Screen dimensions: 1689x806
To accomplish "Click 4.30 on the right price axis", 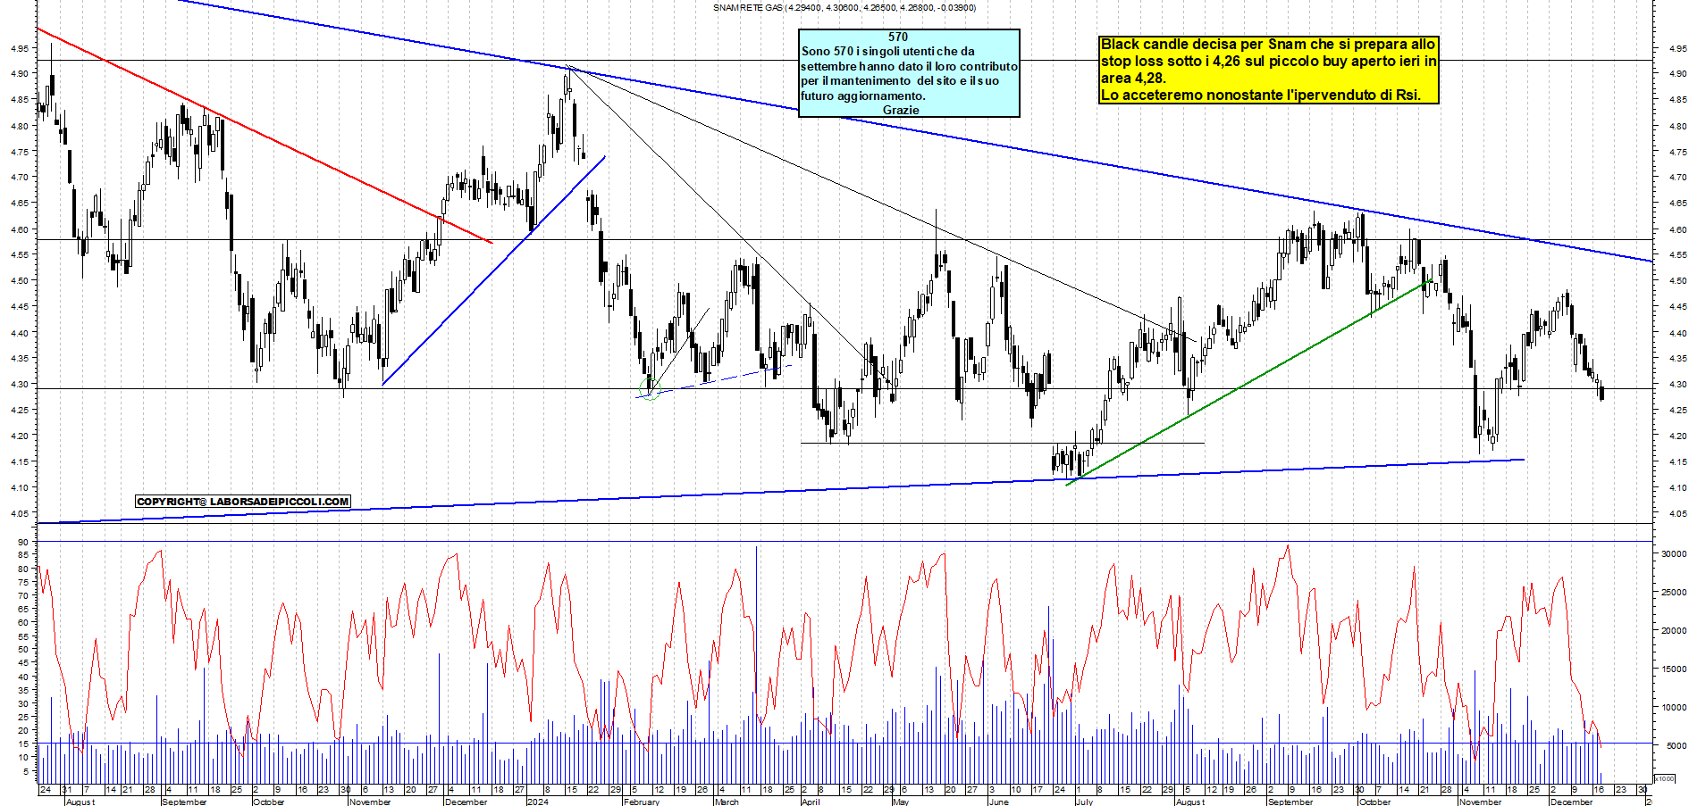I will 1676,385.
